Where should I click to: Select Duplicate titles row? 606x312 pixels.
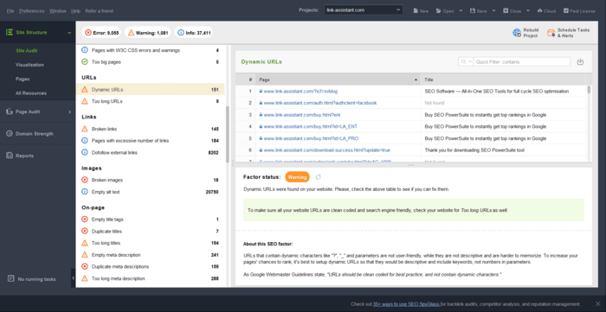(x=151, y=232)
